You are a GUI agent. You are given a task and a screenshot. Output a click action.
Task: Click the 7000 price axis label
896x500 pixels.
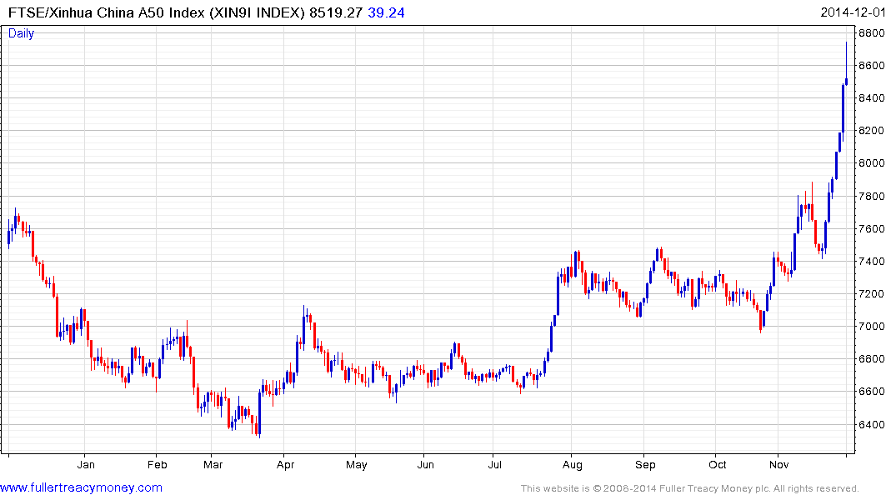click(x=872, y=327)
